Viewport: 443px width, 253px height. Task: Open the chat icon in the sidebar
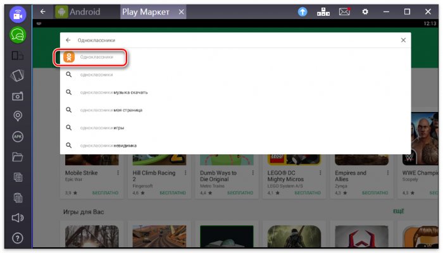18,35
